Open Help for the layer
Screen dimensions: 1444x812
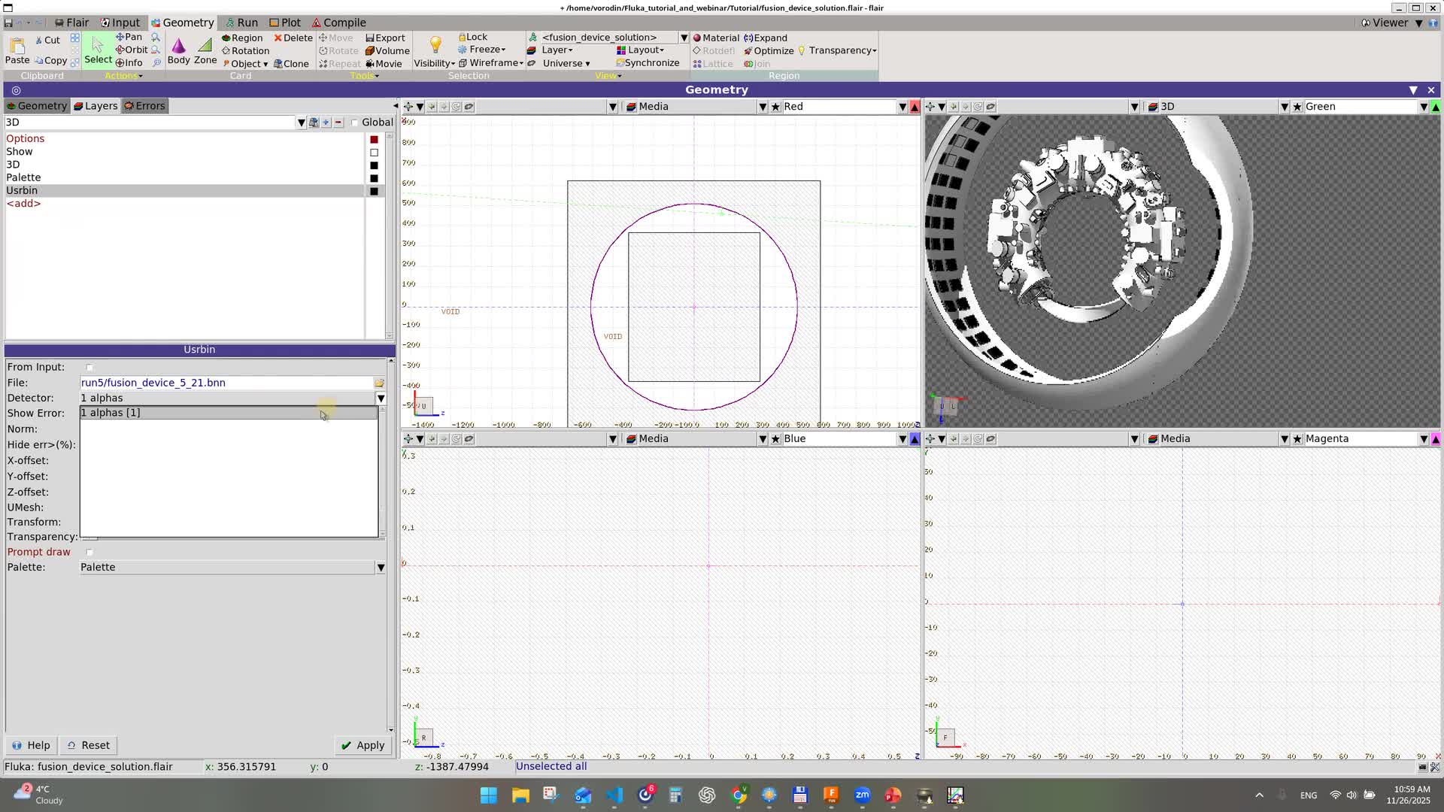coord(32,746)
